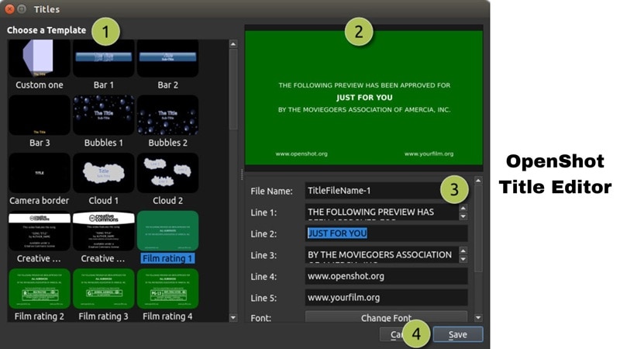
Task: Click the Line 2 field with JUST FOR YOU
Action: tap(386, 233)
